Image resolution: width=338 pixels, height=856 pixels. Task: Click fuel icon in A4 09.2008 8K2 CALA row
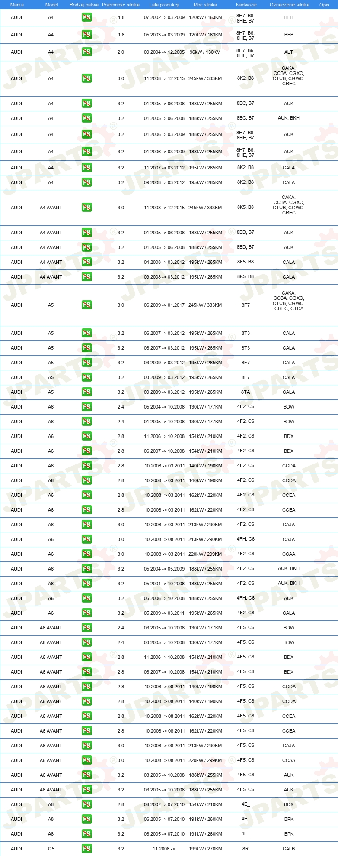[x=86, y=182]
